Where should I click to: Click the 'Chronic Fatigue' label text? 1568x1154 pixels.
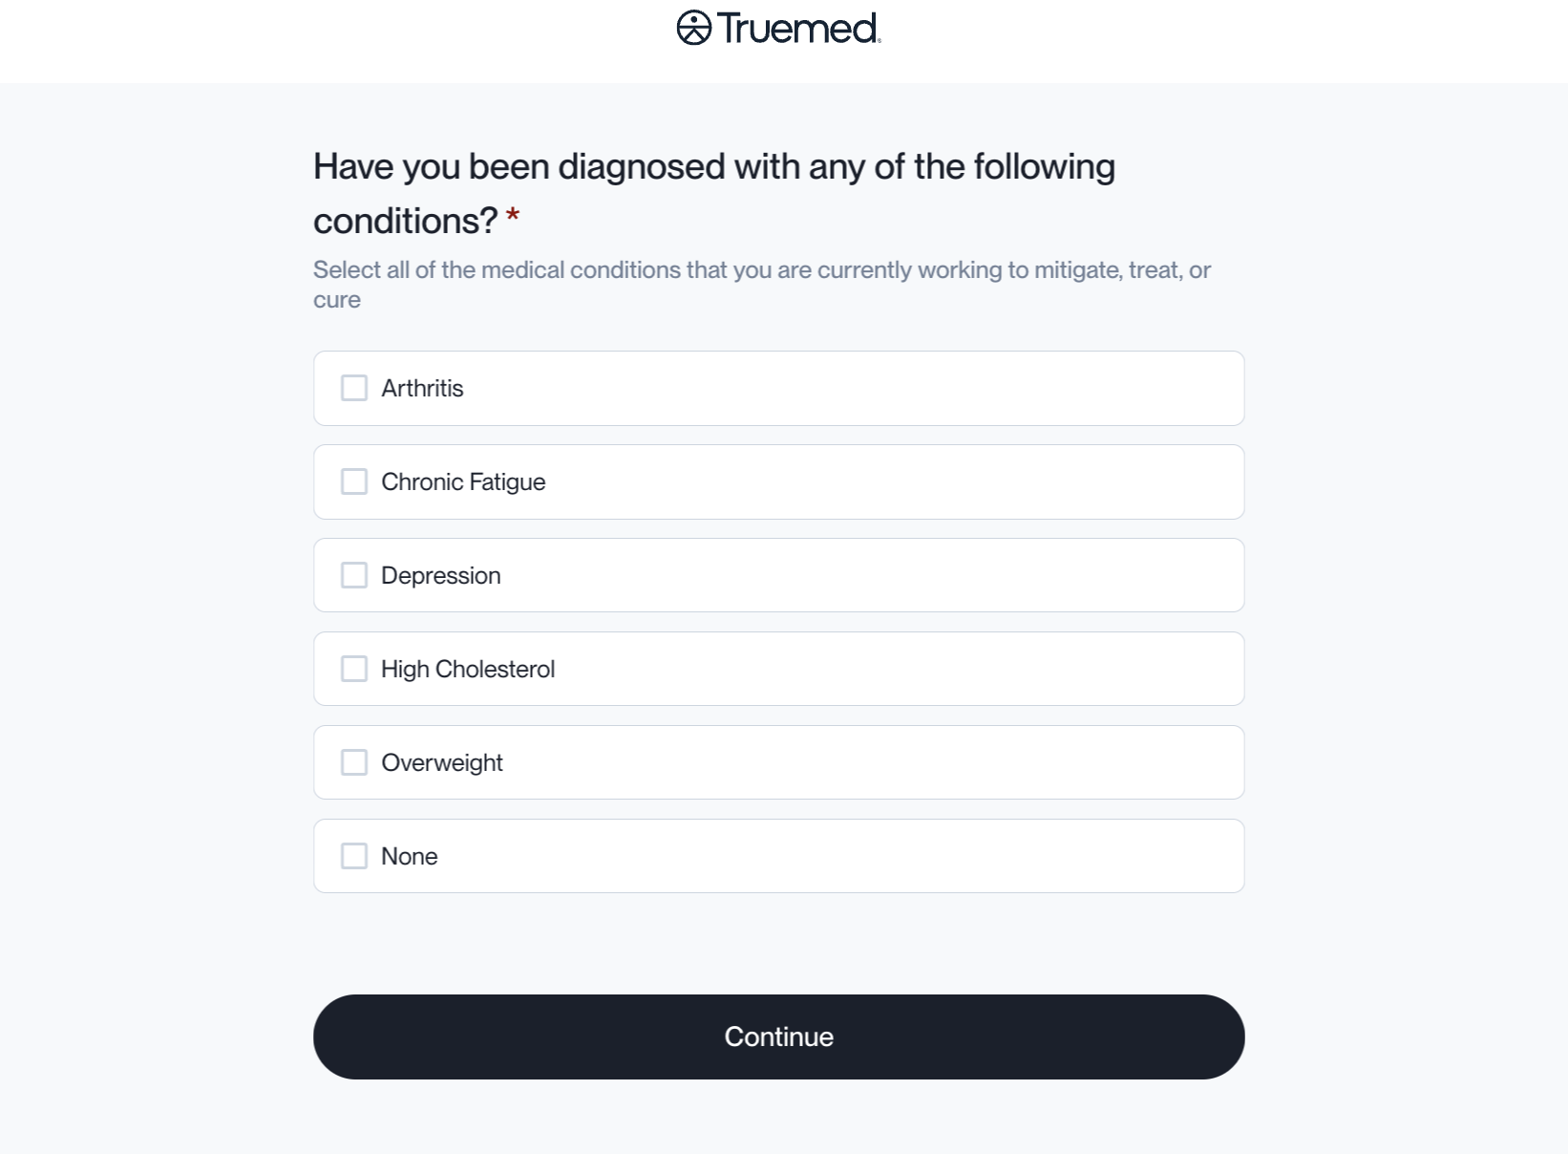coord(463,482)
